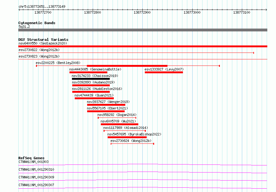Open nsv5457695 (ByrskaBishop2022) label
The height and width of the screenshot is (192, 276).
[134, 134]
